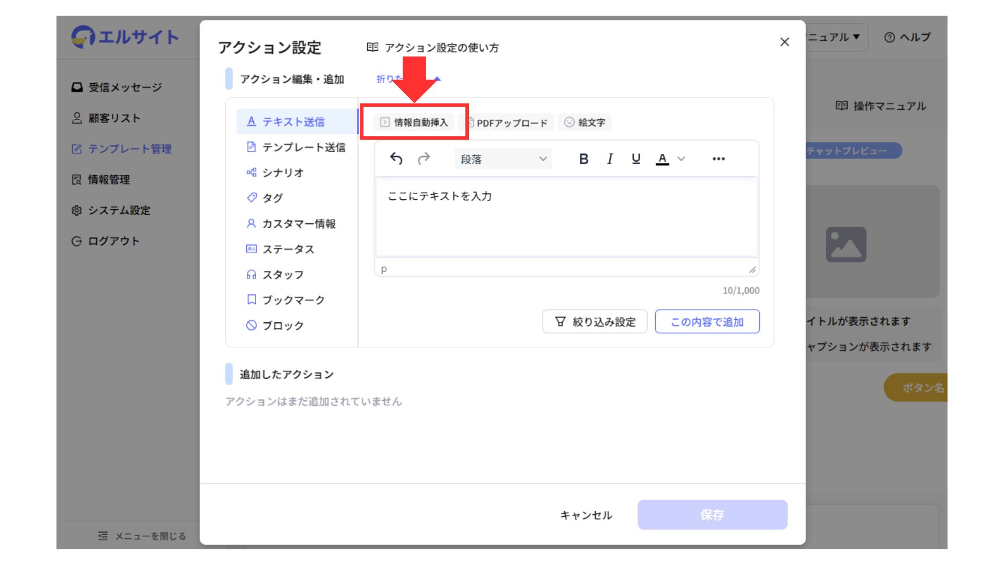Viewport: 1004px width, 565px height.
Task: Open the three-dot more options menu
Action: pos(718,159)
